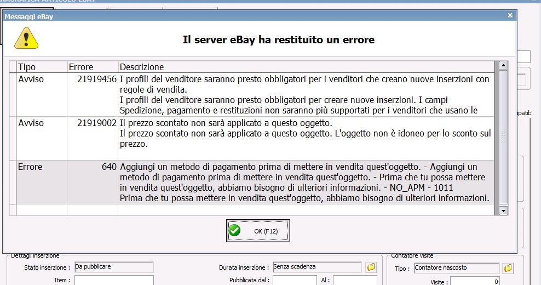
Task: Open folder icon next to Contatore nascosto
Action: click(508, 268)
